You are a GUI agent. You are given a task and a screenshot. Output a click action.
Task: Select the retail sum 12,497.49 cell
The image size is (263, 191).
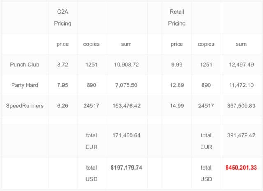(x=241, y=65)
